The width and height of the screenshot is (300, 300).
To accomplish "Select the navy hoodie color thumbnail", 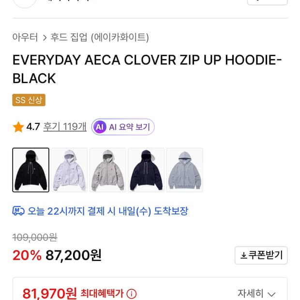I will tap(146, 170).
